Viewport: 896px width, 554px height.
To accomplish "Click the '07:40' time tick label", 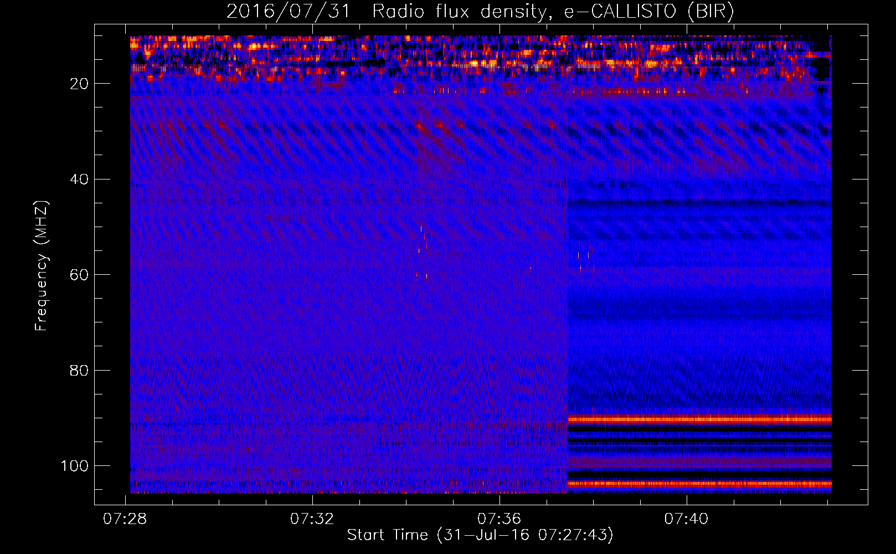I will [x=687, y=519].
